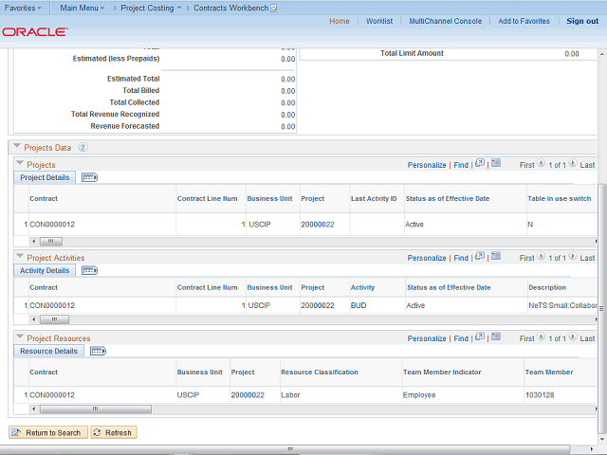Collapse the Project Activities grid section
The image size is (607, 455).
(x=19, y=257)
